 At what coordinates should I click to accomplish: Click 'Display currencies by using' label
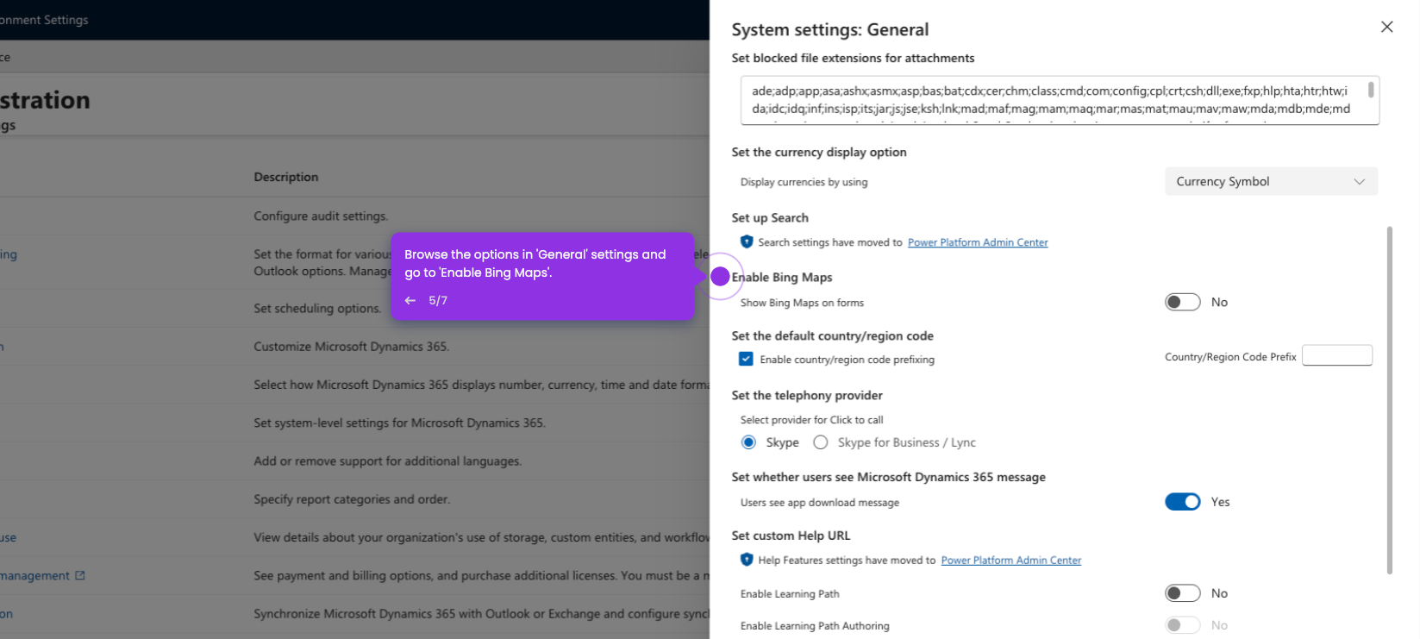coord(804,182)
